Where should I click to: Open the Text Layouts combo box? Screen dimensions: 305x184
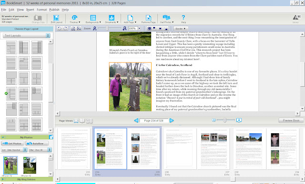[x=27, y=36]
